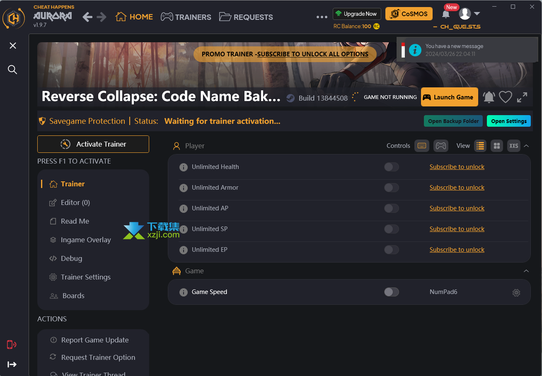Collapse the Game section
Viewport: 542px width, 376px height.
pyautogui.click(x=526, y=271)
